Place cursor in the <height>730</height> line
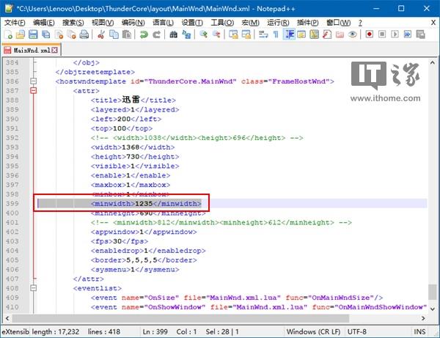The width and height of the screenshot is (440, 338). pyautogui.click(x=135, y=156)
